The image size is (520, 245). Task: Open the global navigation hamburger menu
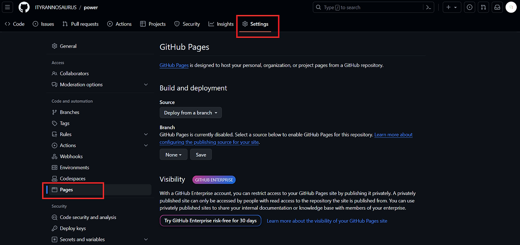[7, 7]
